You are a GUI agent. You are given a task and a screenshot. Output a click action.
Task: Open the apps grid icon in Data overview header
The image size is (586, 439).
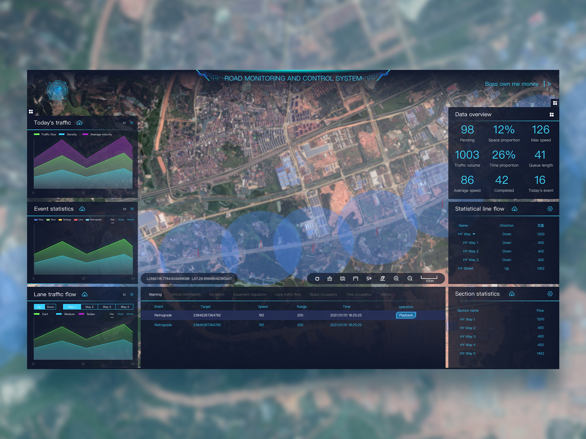click(551, 114)
